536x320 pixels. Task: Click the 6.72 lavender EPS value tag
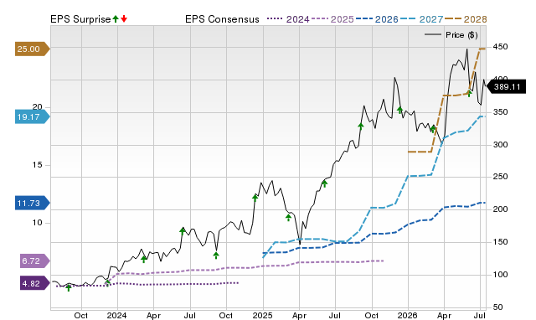pos(34,261)
